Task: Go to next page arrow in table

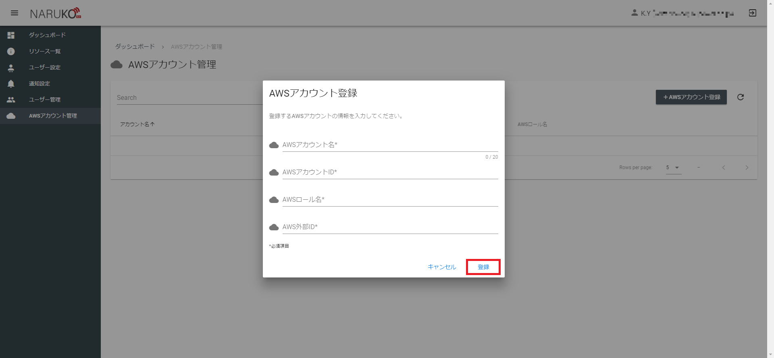Action: [747, 168]
